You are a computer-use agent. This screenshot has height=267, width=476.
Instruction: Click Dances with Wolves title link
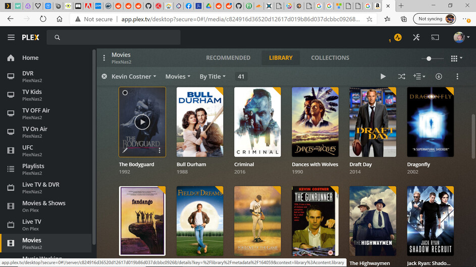[x=315, y=164]
